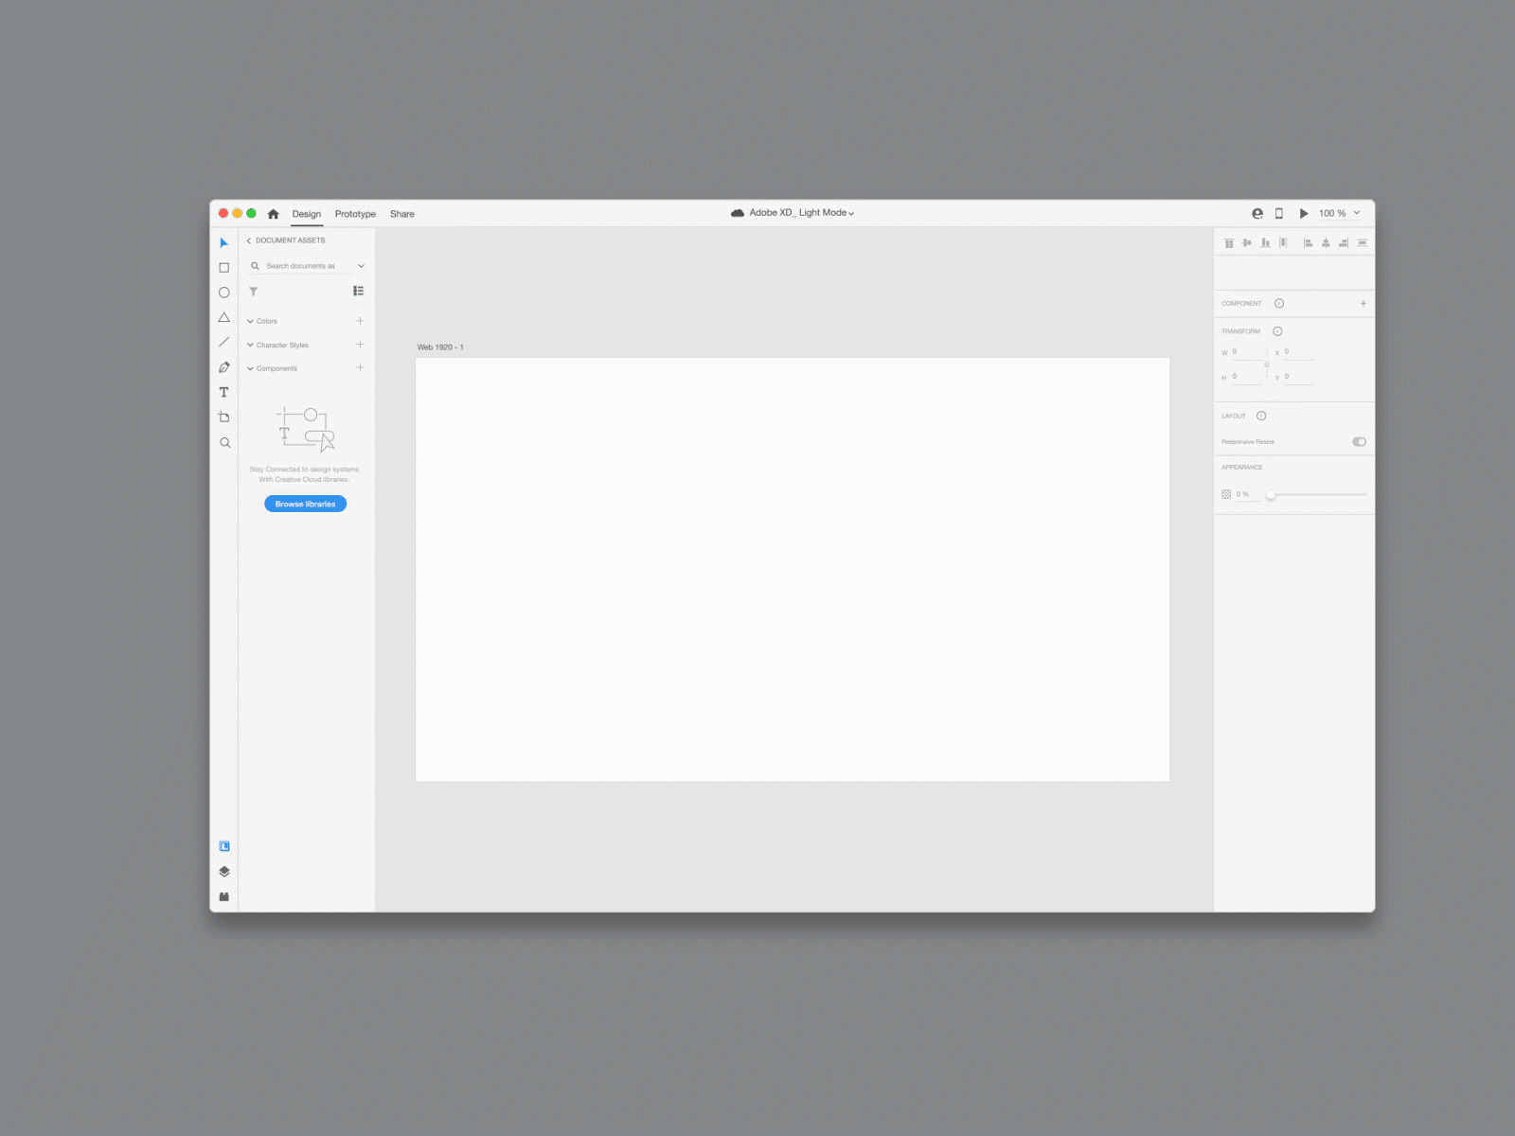Adjust the opacity slider handle
The width and height of the screenshot is (1515, 1136).
click(x=1271, y=495)
